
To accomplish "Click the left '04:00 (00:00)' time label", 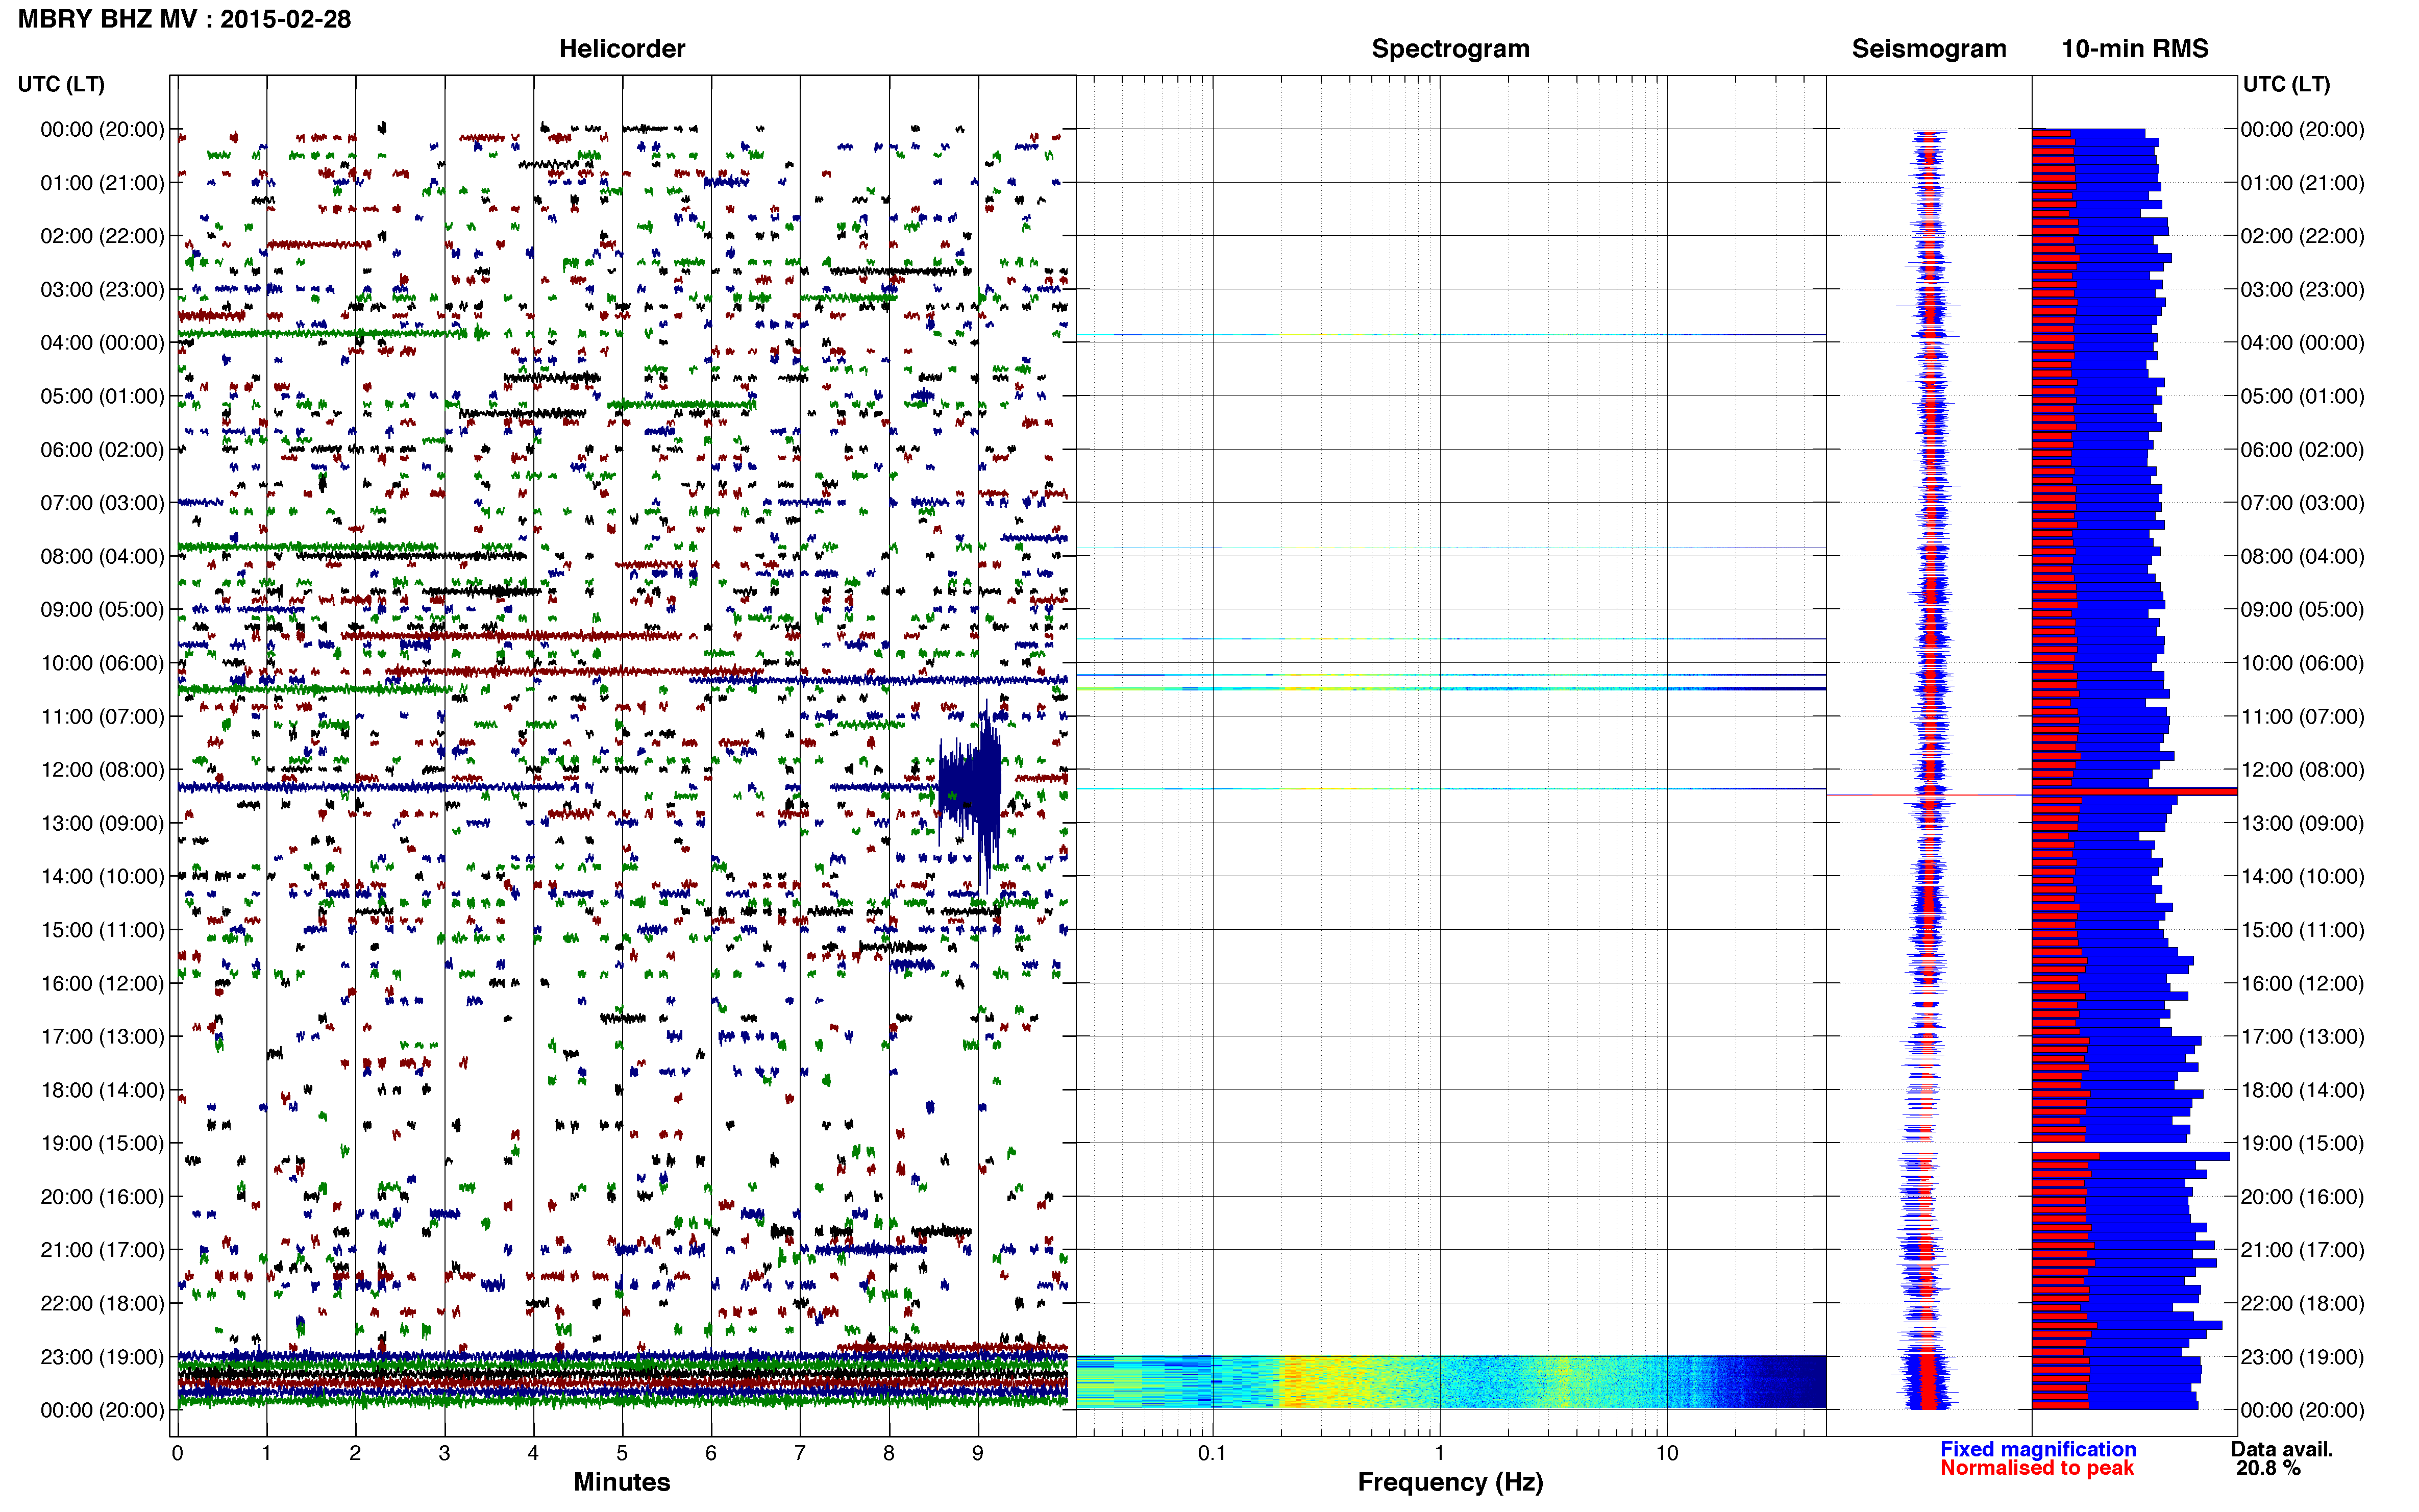I will [x=102, y=342].
